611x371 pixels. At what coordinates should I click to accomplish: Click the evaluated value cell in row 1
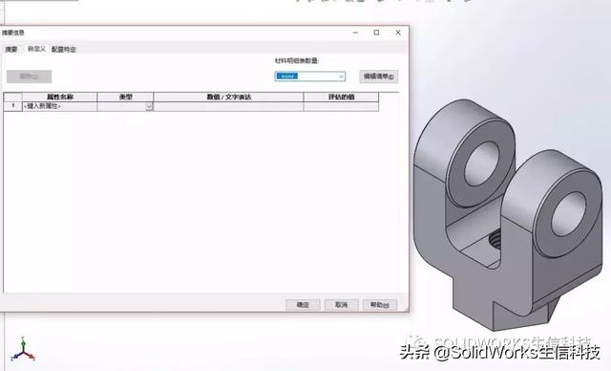click(341, 106)
